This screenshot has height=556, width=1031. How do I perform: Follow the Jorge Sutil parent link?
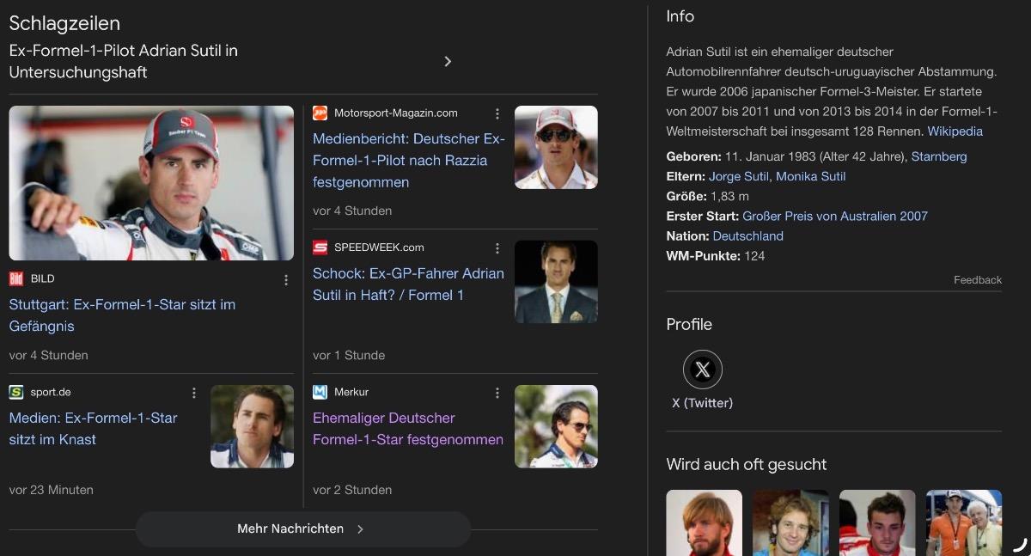tap(738, 176)
